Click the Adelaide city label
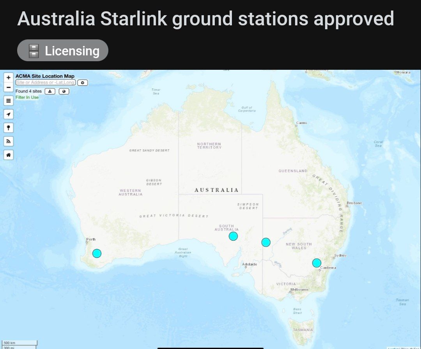Viewport: 421px width, 349px height. point(249,264)
